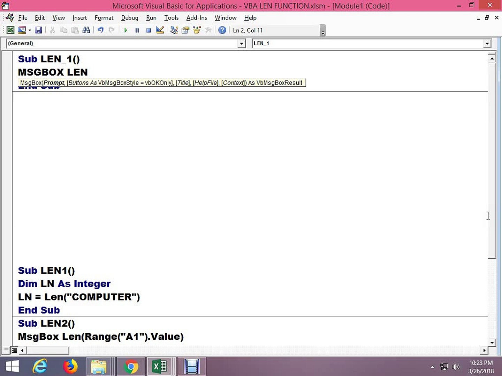Viewport: 502px width, 376px height.
Task: Open the View menu
Action: (x=59, y=18)
